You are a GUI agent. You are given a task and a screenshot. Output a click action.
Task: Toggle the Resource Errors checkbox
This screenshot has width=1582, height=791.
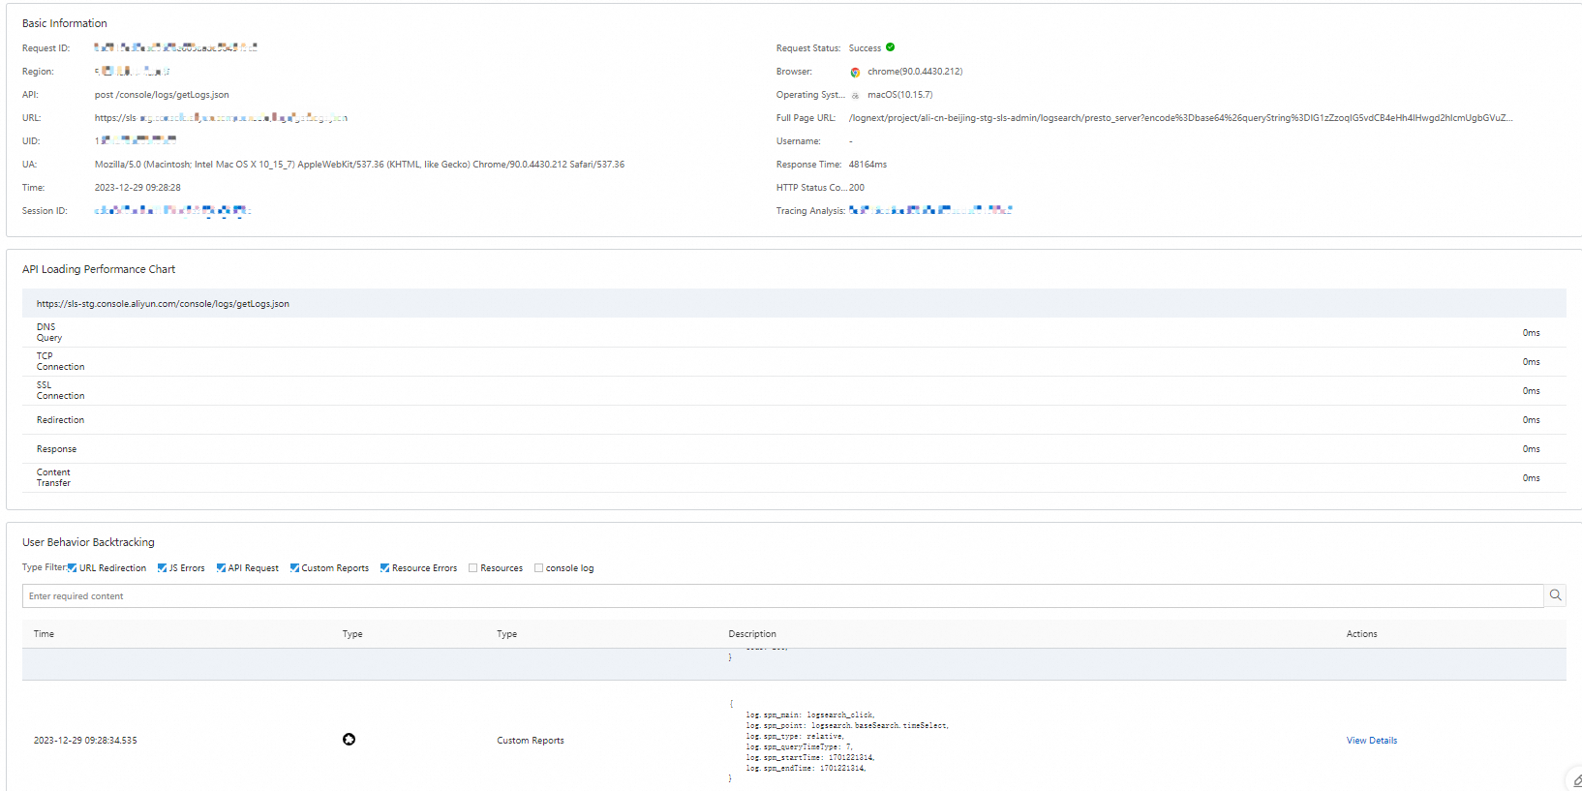pos(384,568)
